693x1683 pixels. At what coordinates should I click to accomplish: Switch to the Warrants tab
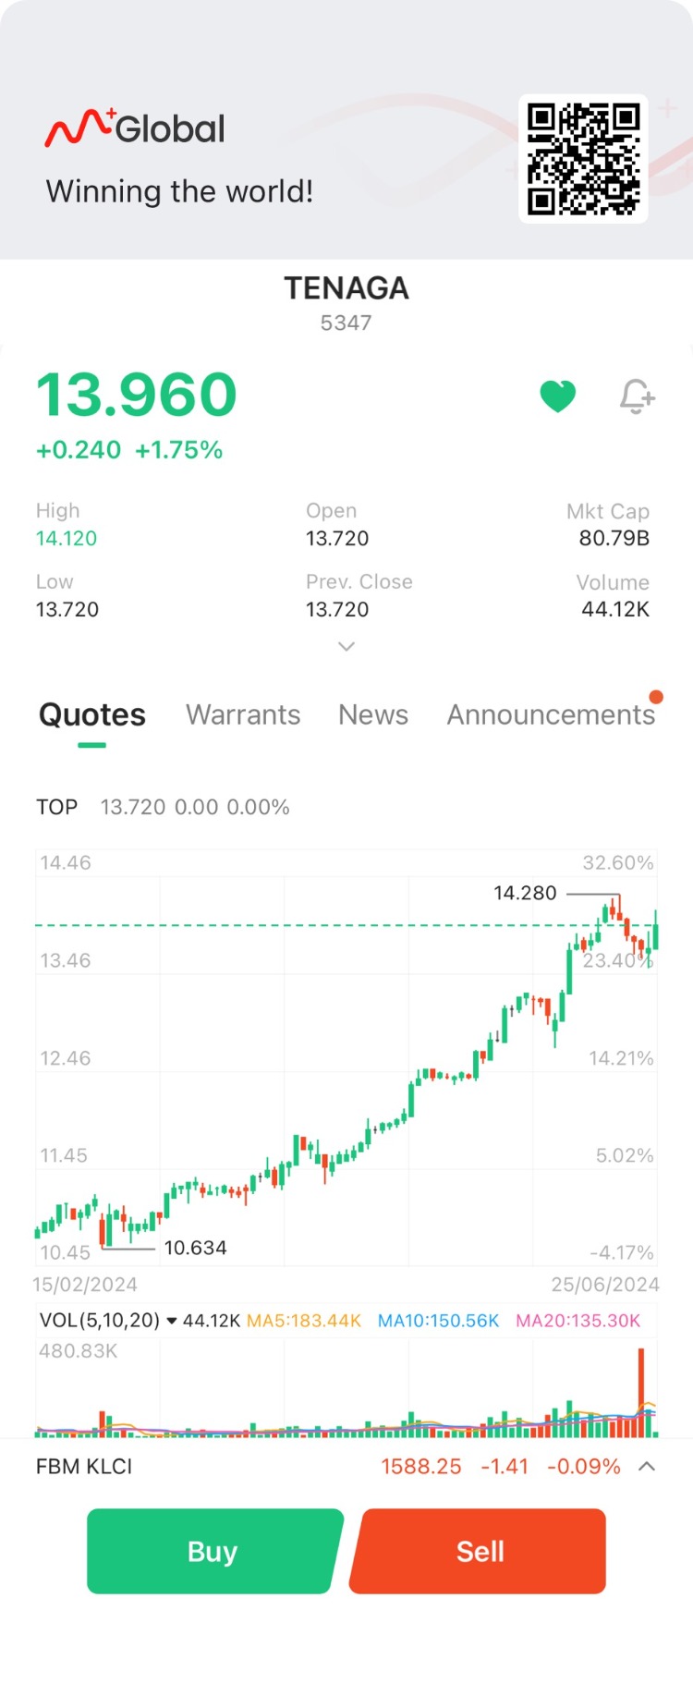point(243,714)
